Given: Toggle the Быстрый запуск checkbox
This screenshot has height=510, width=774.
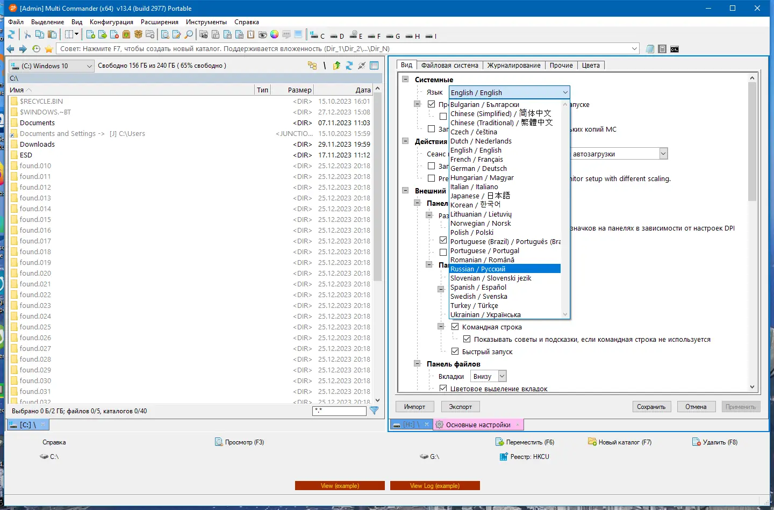Looking at the screenshot, I should (x=455, y=351).
